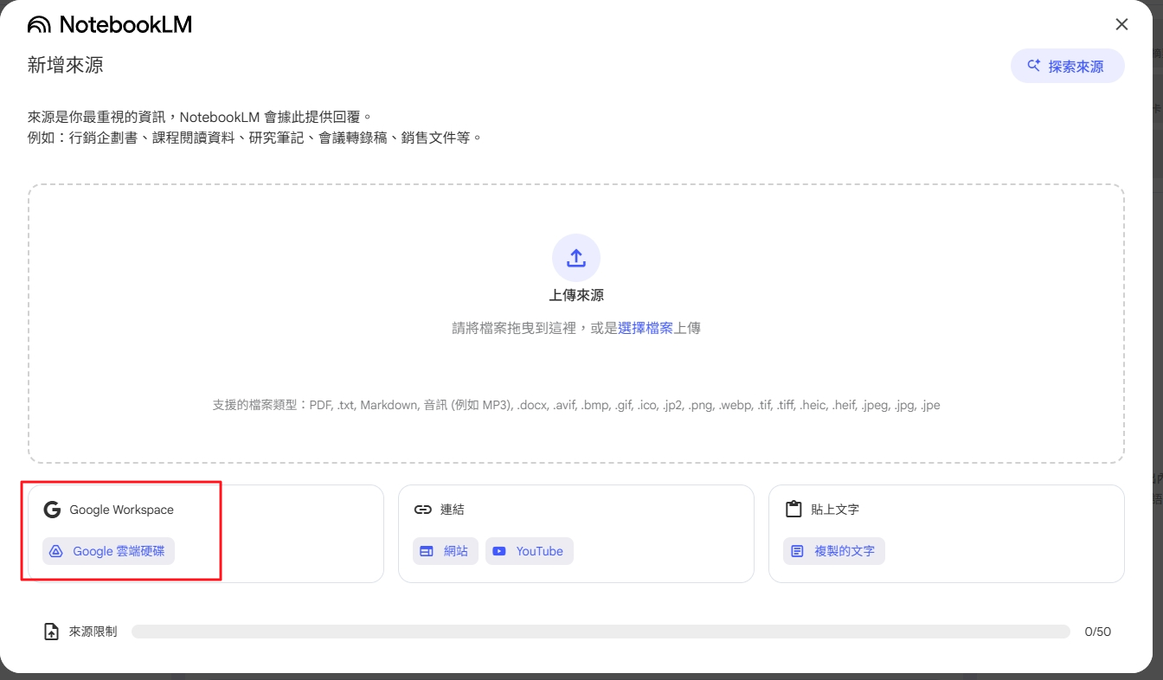Click the Google Workspace card label
Screen dimensions: 1163x680
point(121,510)
